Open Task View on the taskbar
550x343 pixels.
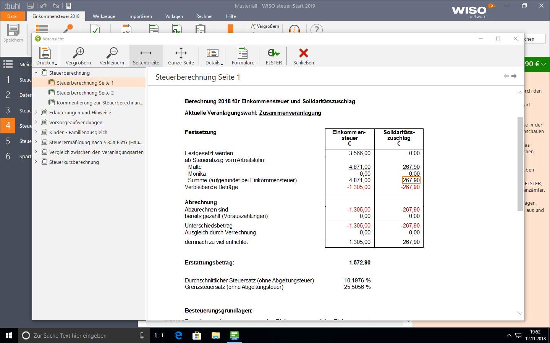159,335
